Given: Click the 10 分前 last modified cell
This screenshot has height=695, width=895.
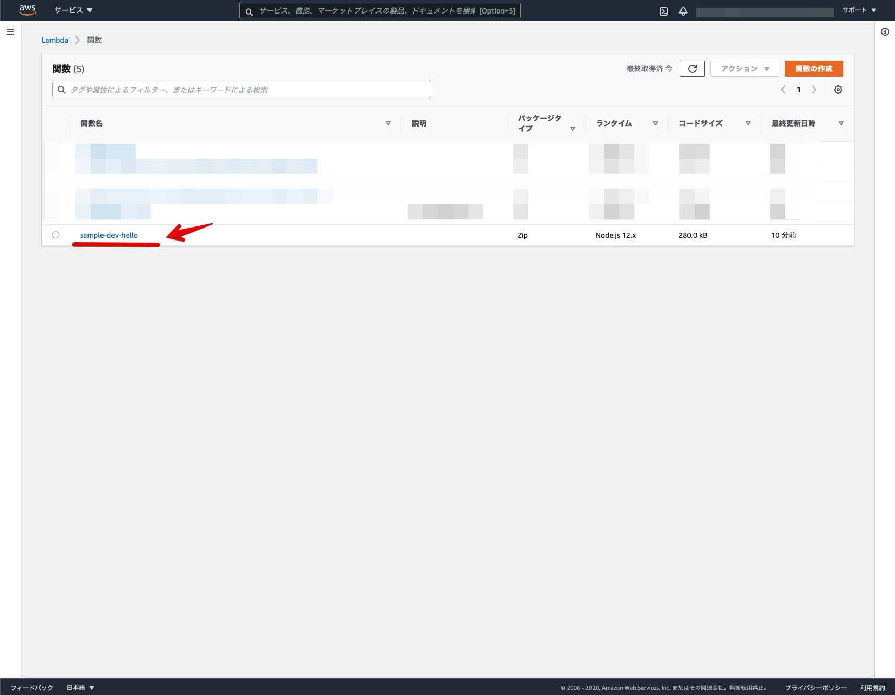Looking at the screenshot, I should pyautogui.click(x=784, y=235).
